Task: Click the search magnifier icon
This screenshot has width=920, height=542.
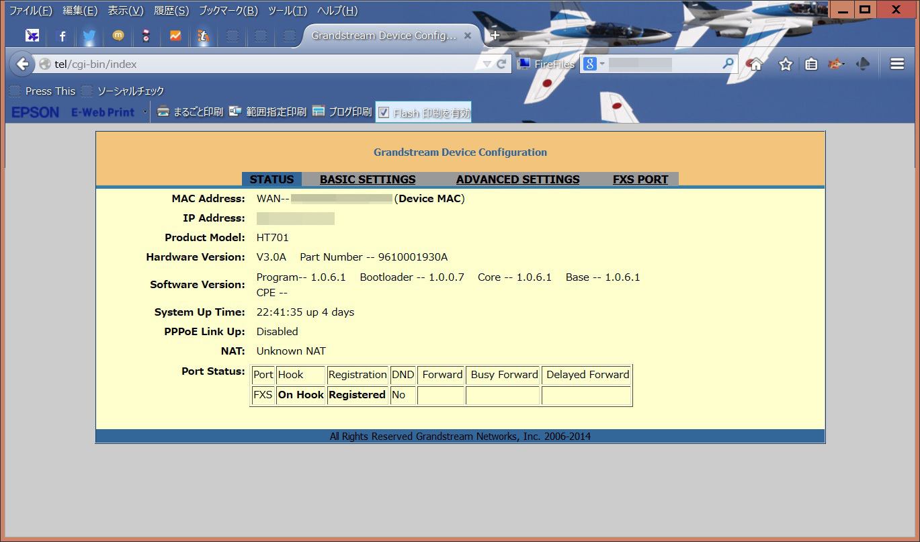Action: click(728, 64)
